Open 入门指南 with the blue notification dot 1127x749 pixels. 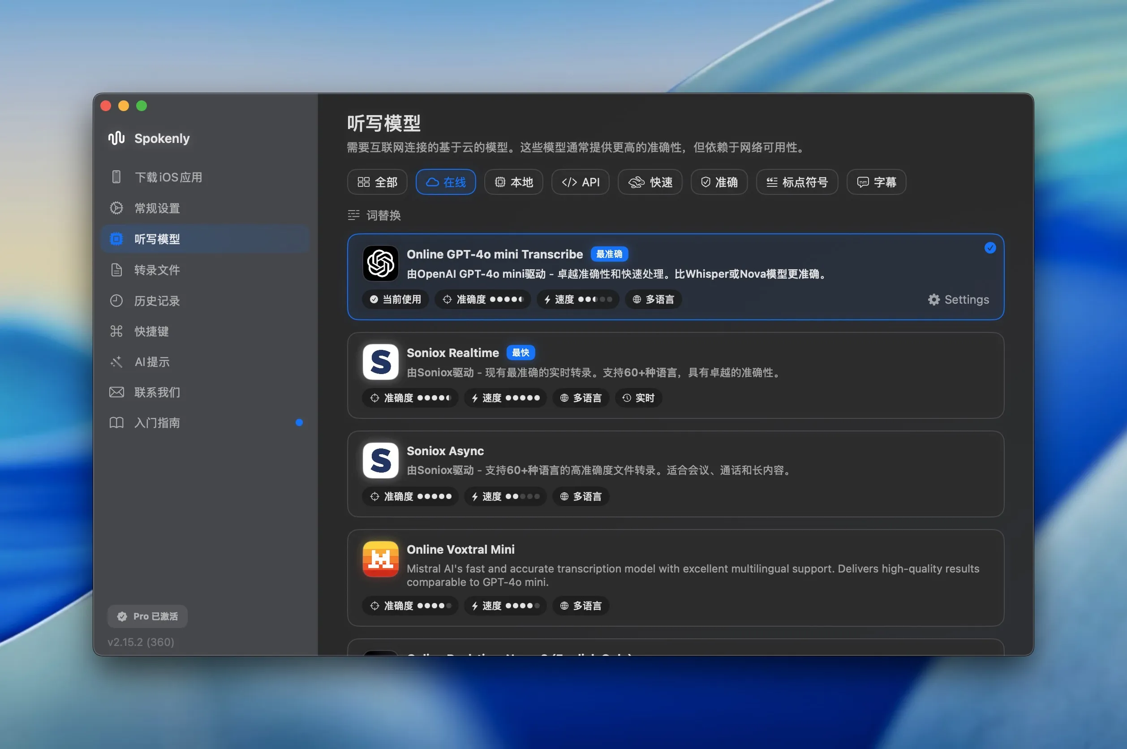pyautogui.click(x=158, y=422)
